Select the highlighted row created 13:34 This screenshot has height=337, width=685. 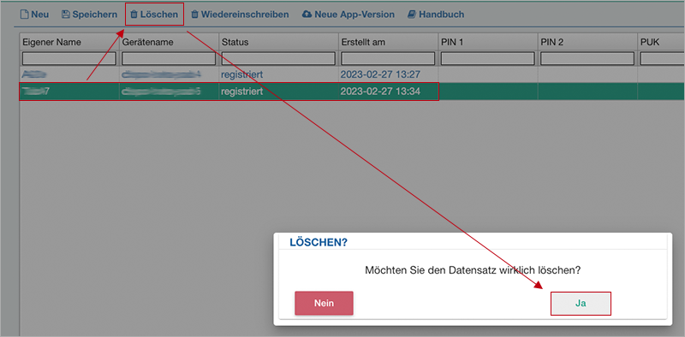(x=352, y=92)
